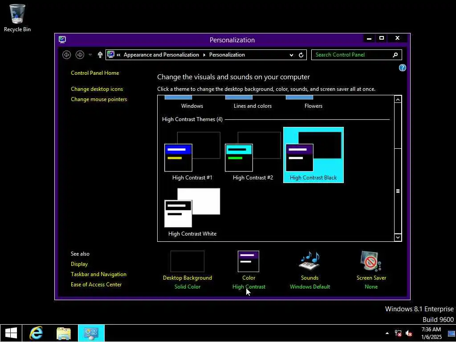This screenshot has height=342, width=456.
Task: Select the Windows theme
Action: 192,103
